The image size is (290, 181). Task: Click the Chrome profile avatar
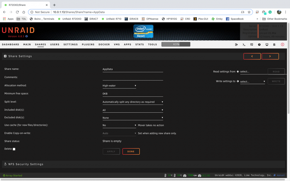tap(279, 12)
